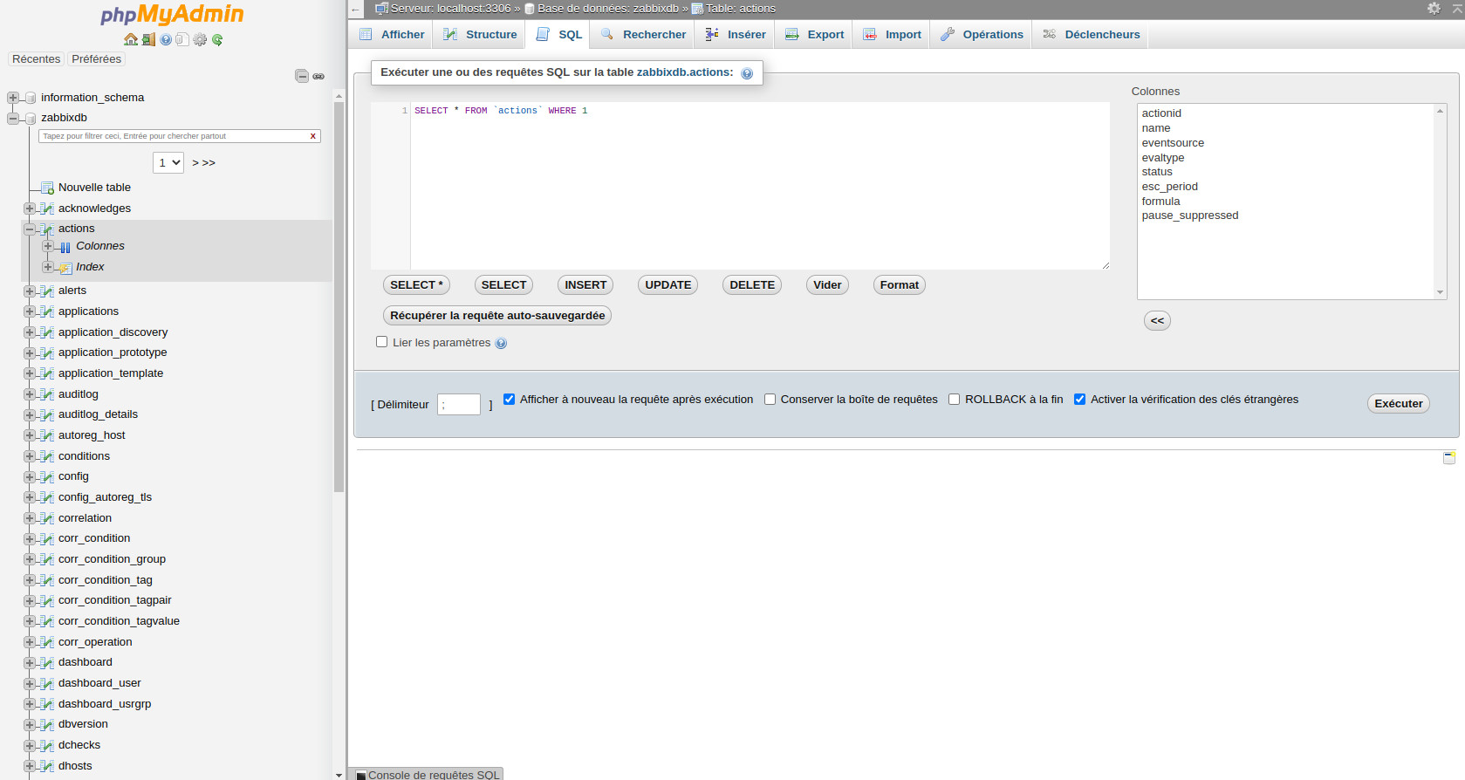Open the Export tab
The image size is (1465, 780).
pyautogui.click(x=814, y=35)
